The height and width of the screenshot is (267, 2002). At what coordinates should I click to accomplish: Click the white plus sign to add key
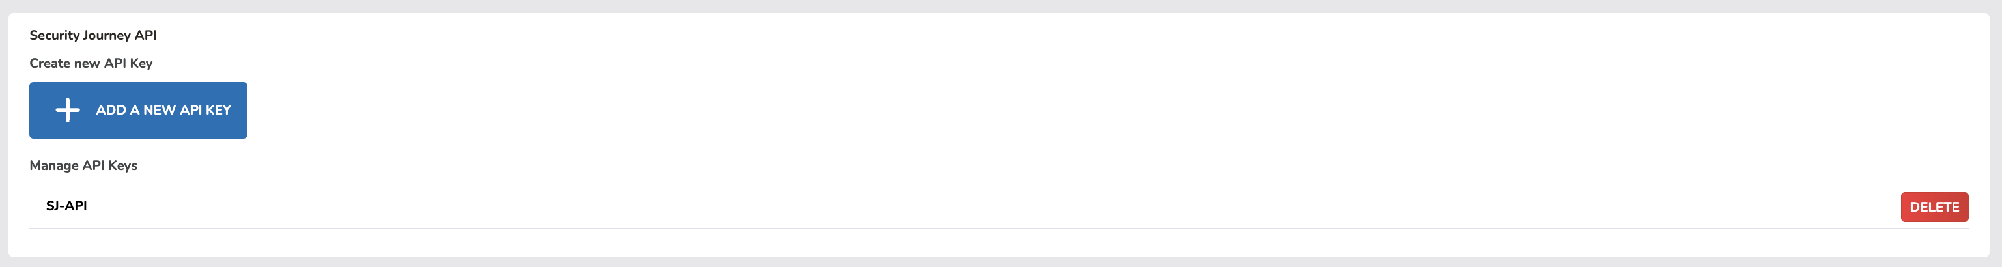tap(68, 110)
